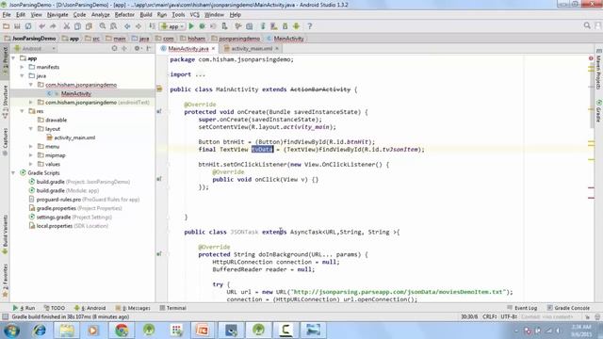
Task: Click the Make Project icon
Action: point(153,26)
